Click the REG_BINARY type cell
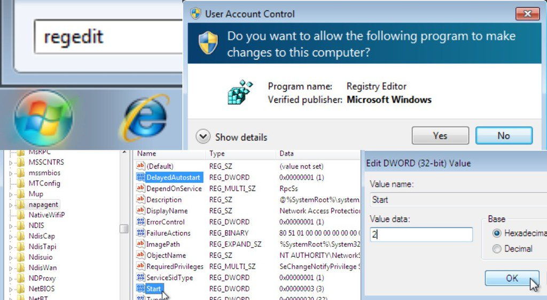Image resolution: width=547 pixels, height=300 pixels. pyautogui.click(x=229, y=233)
